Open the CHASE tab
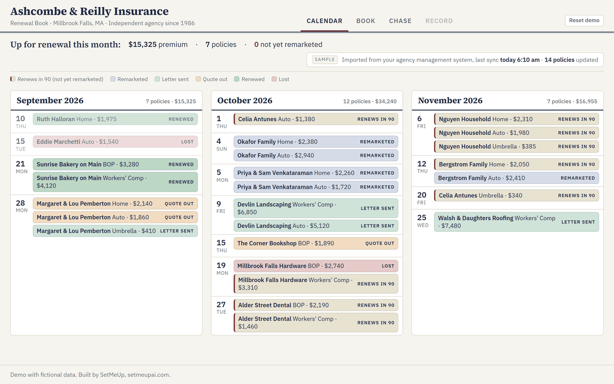 (400, 21)
